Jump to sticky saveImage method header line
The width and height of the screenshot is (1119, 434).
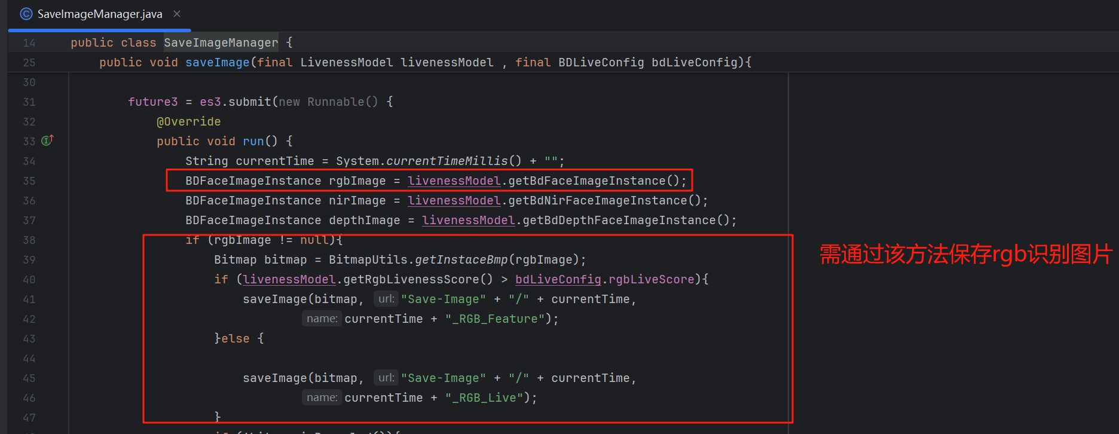click(x=217, y=63)
